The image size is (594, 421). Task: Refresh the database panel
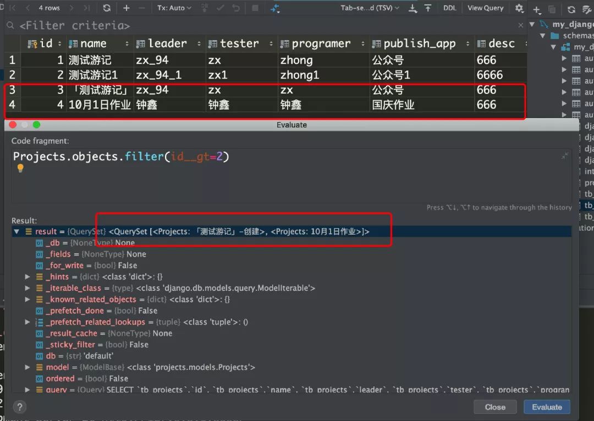coord(571,9)
